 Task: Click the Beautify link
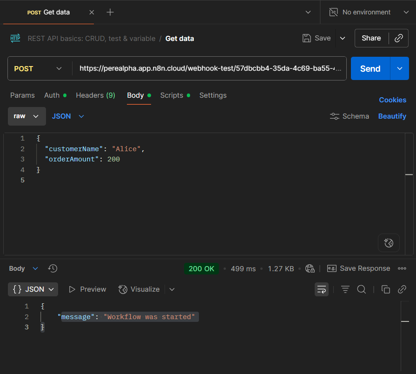coord(392,116)
